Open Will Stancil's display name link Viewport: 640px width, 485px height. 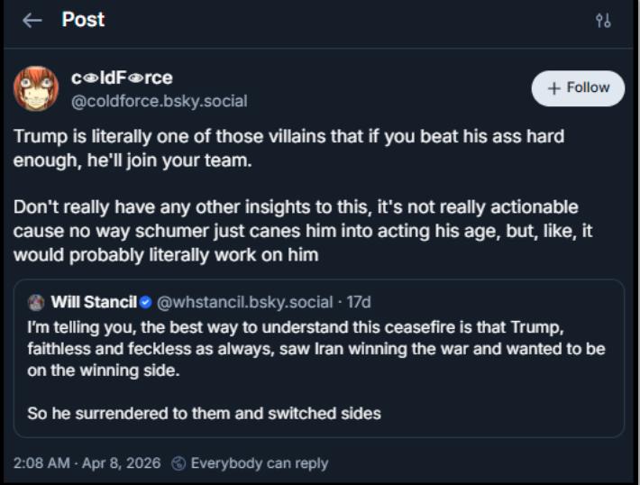pyautogui.click(x=93, y=301)
